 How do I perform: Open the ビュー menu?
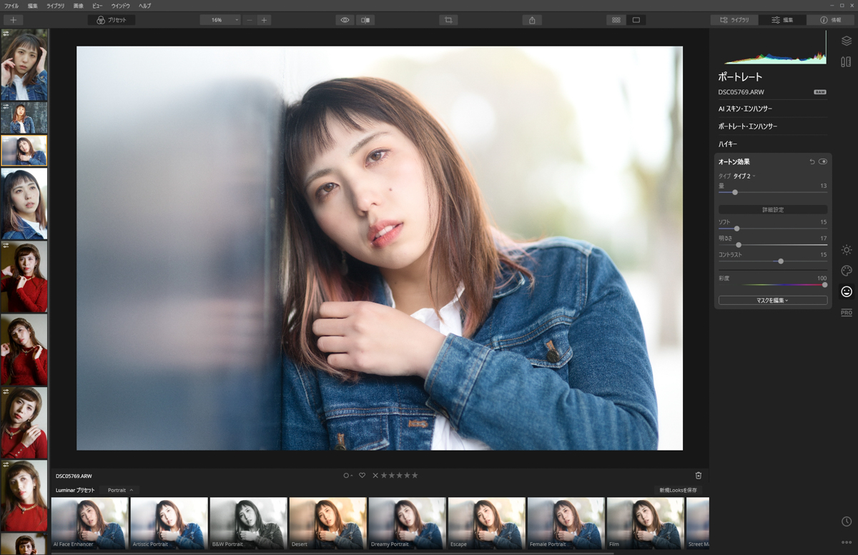coord(97,6)
